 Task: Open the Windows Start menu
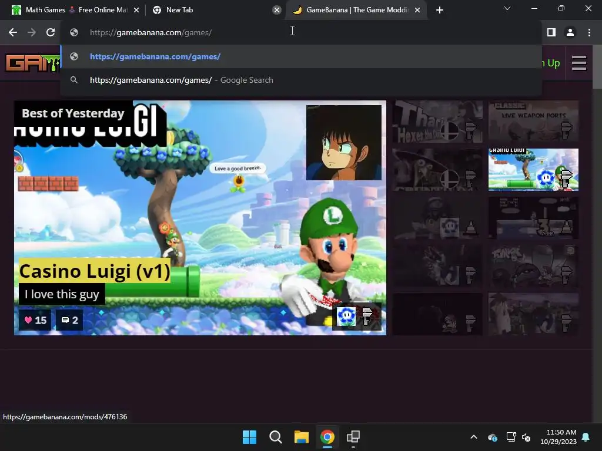pyautogui.click(x=249, y=437)
